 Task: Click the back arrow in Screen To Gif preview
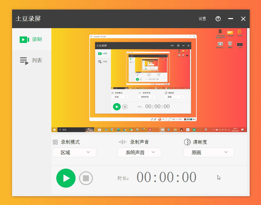(x=91, y=36)
